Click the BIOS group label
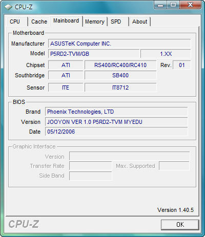This screenshot has width=205, height=237. pyautogui.click(x=19, y=102)
